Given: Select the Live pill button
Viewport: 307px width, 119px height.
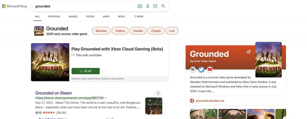Looking at the screenshot, I should tap(172, 31).
